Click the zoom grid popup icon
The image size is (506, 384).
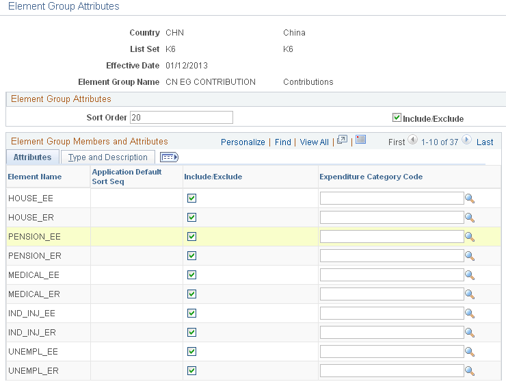pos(342,140)
